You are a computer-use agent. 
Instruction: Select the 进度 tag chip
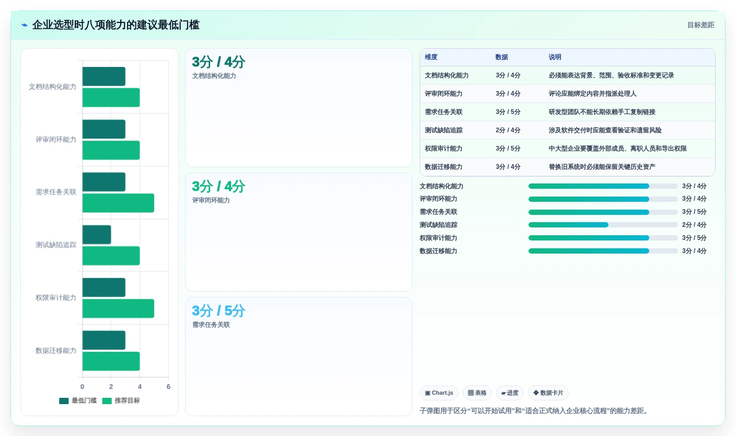510,393
